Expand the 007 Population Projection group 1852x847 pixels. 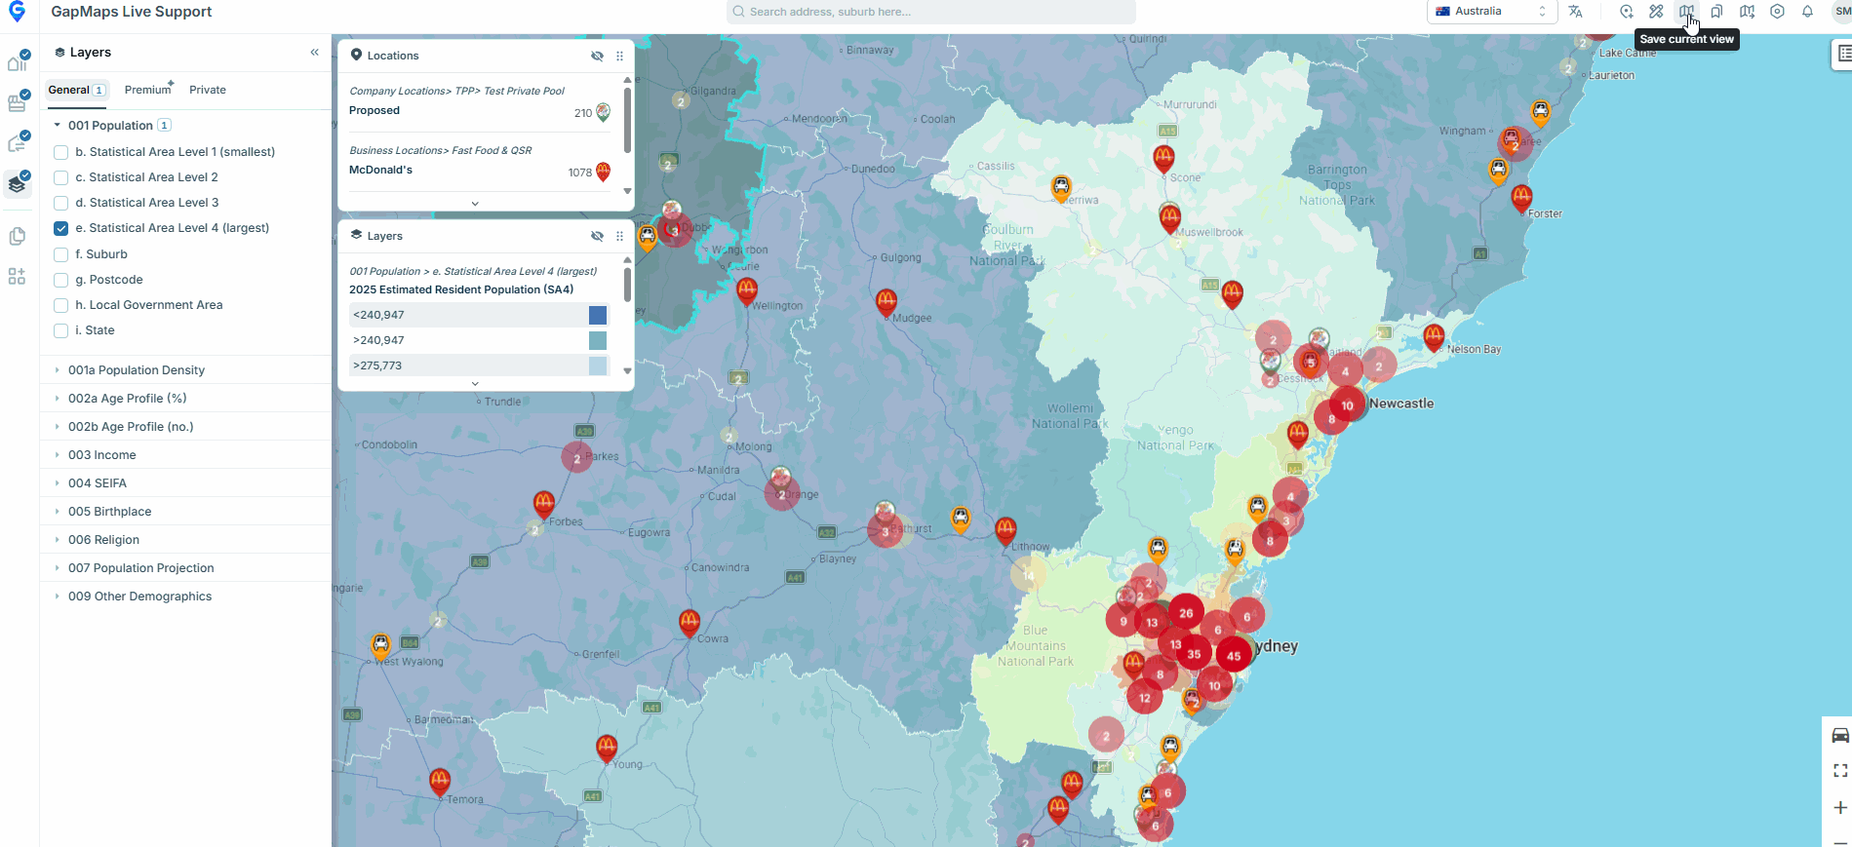point(57,568)
